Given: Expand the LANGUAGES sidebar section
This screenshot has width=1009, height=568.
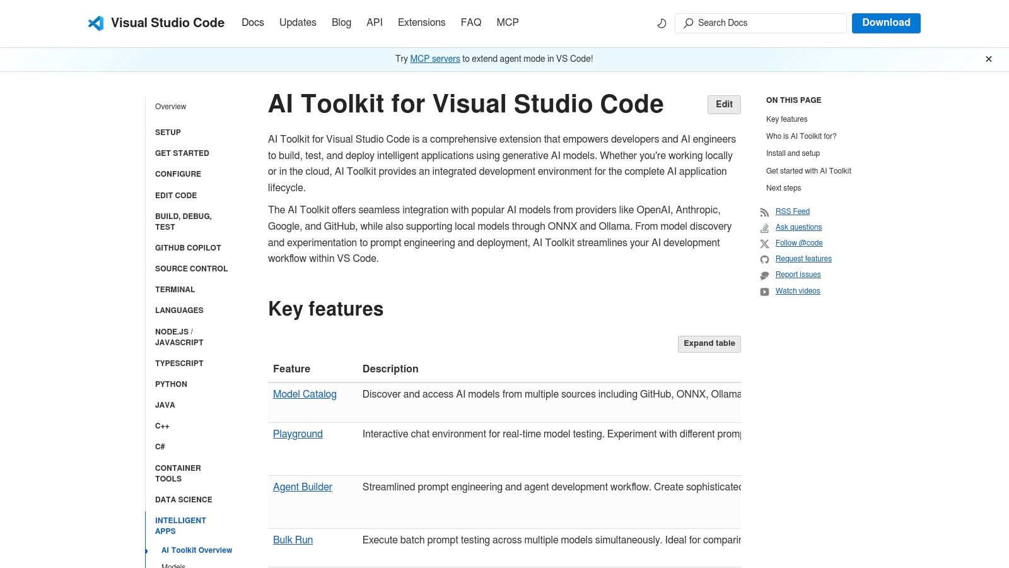Looking at the screenshot, I should [x=179, y=311].
